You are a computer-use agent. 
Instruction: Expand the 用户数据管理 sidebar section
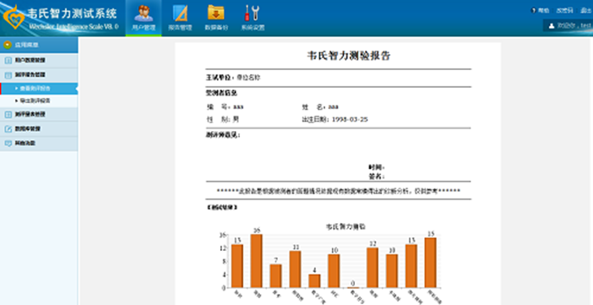[x=39, y=60]
